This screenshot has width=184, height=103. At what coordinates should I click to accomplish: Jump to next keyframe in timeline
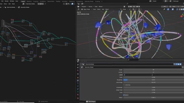tap(137, 7)
